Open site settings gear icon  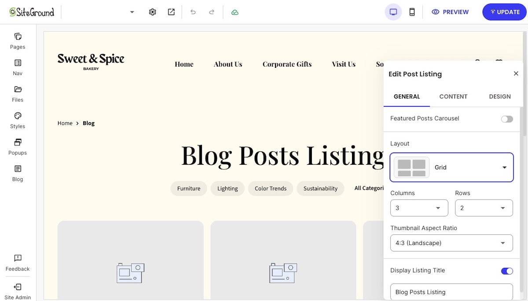pyautogui.click(x=152, y=12)
